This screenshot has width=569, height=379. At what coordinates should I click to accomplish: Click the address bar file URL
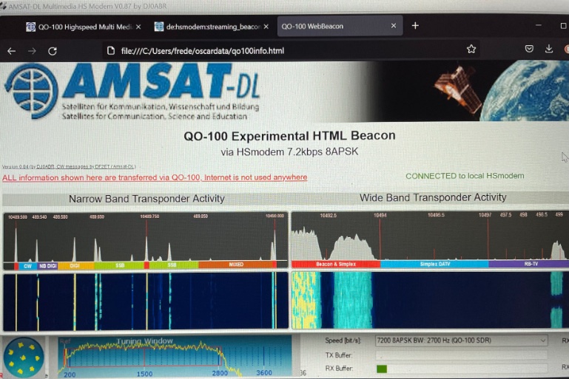[x=203, y=51]
